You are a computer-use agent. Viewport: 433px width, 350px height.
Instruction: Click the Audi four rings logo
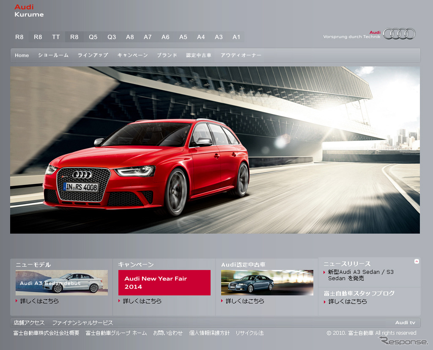399,34
